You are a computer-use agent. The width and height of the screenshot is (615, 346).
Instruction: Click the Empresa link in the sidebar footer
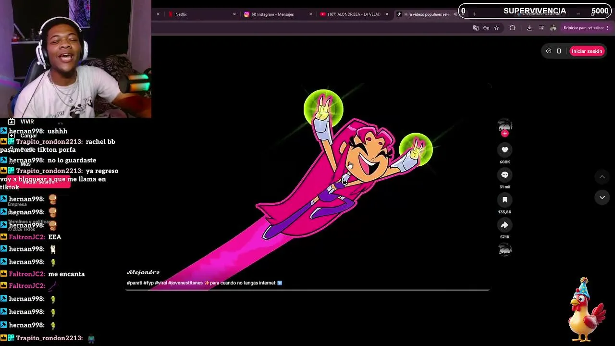[17, 204]
